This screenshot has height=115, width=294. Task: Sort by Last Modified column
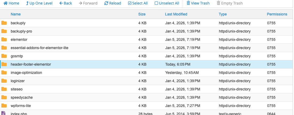[x=176, y=14]
